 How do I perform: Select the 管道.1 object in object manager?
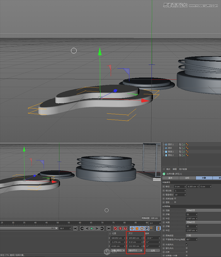171,152
